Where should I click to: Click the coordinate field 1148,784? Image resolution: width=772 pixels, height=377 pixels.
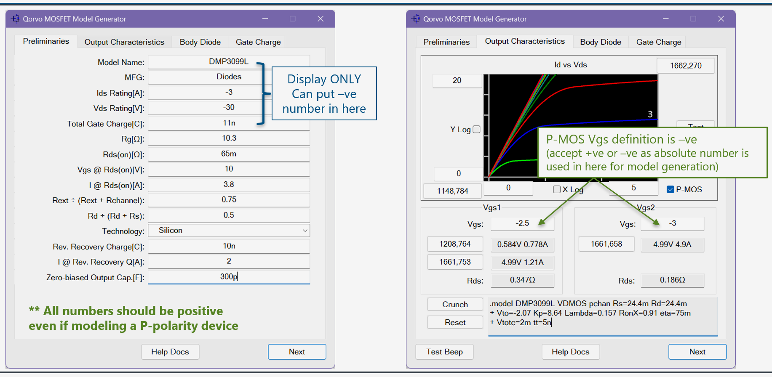click(452, 191)
